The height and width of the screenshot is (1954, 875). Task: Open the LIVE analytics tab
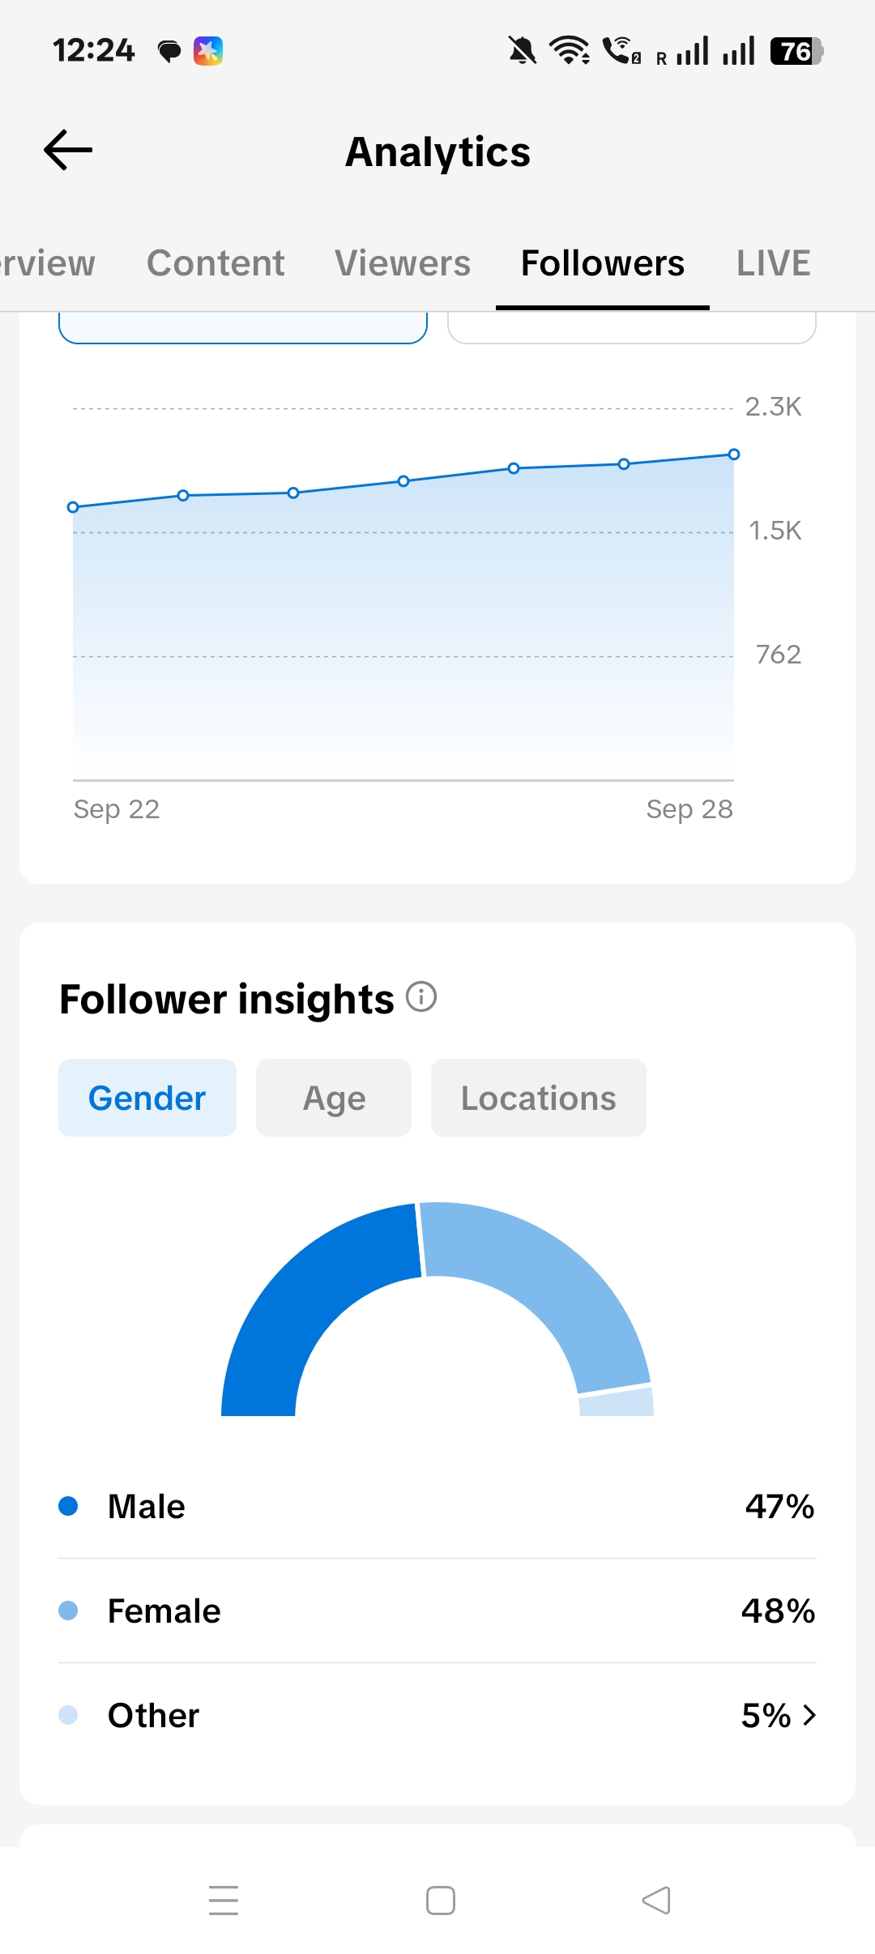tap(774, 263)
